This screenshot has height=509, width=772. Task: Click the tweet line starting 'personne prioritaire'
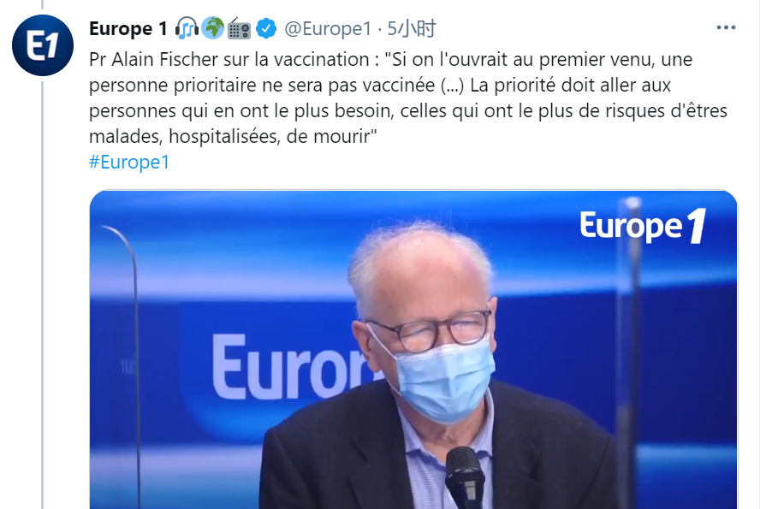[x=380, y=86]
